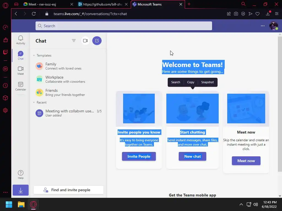The image size is (282, 211).
Task: Open the network icon in system tray
Action: pyautogui.click(x=249, y=204)
